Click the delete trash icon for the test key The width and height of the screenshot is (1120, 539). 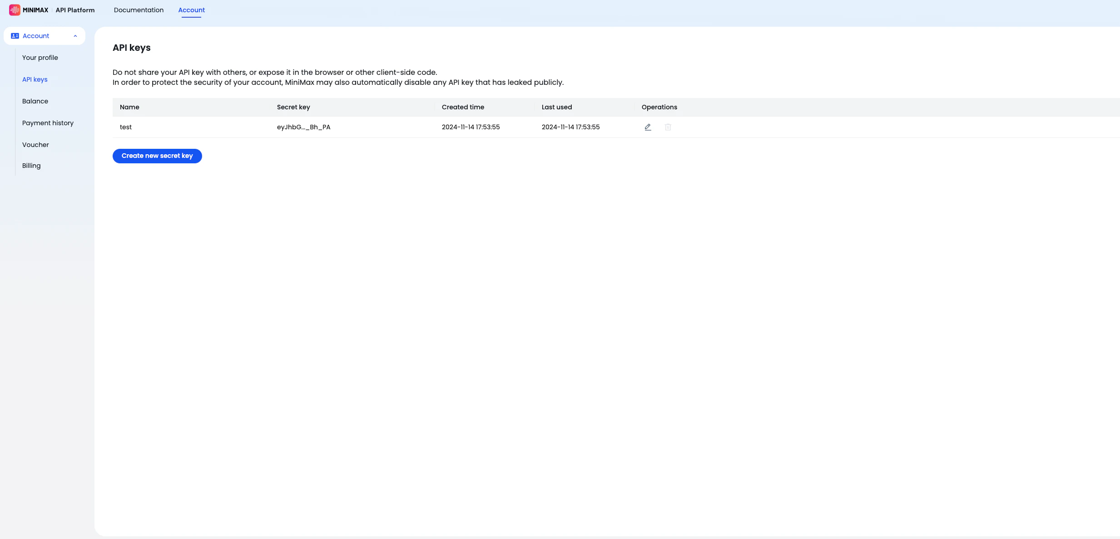pos(668,127)
